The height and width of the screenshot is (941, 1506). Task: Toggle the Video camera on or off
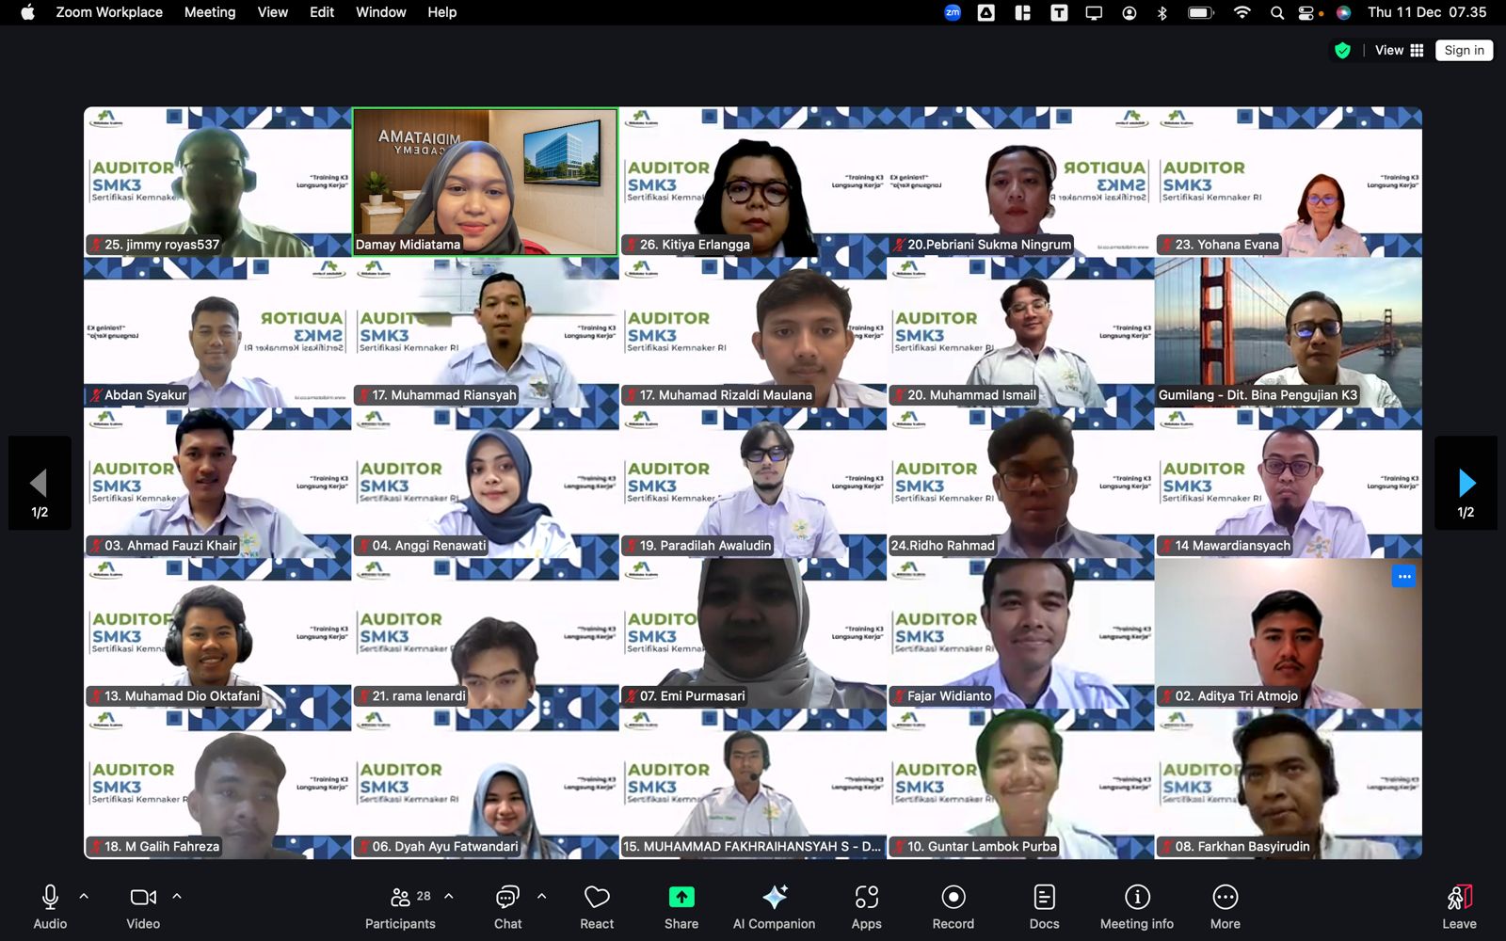[143, 898]
